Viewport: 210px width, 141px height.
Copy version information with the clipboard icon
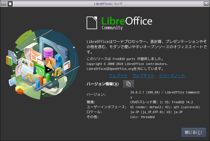(x=128, y=84)
